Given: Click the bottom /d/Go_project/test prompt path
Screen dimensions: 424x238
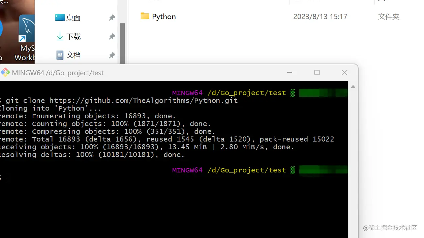Looking at the screenshot, I should 247,170.
